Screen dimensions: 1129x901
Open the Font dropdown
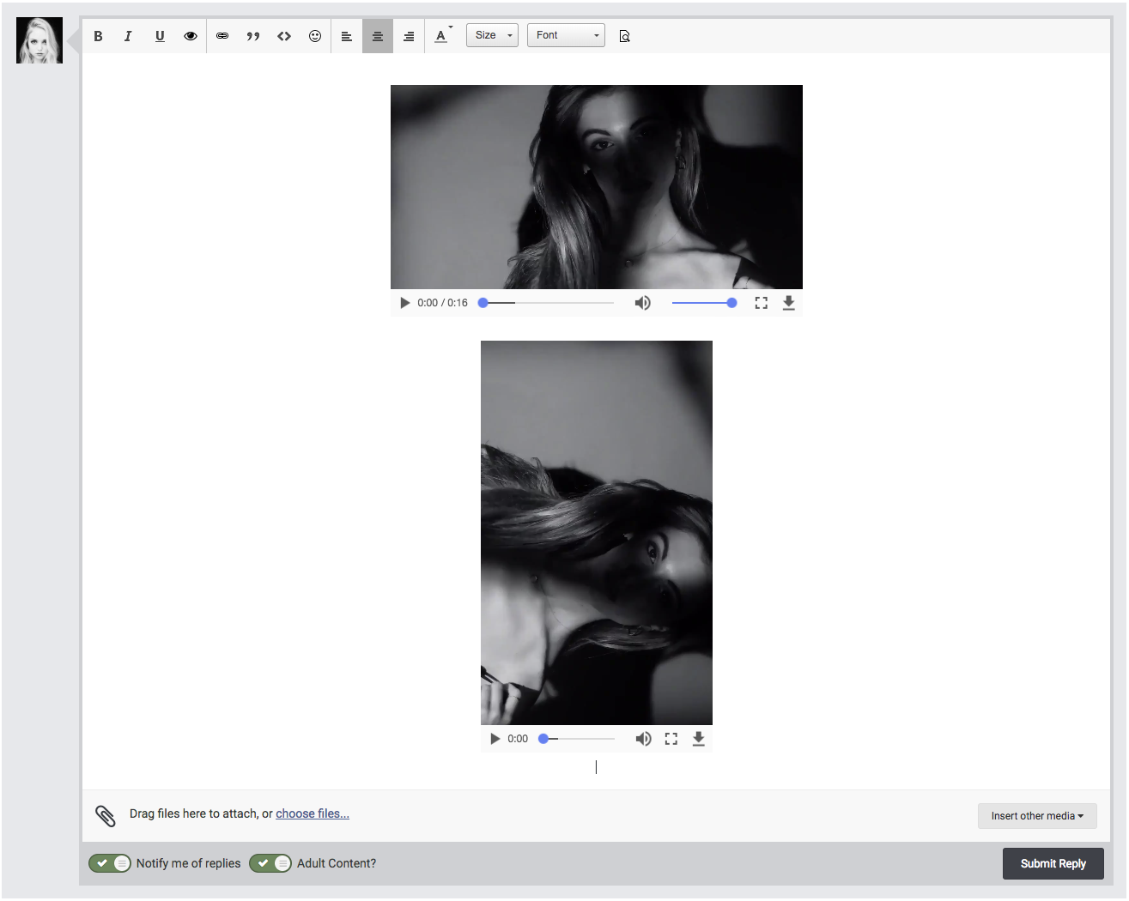point(566,35)
